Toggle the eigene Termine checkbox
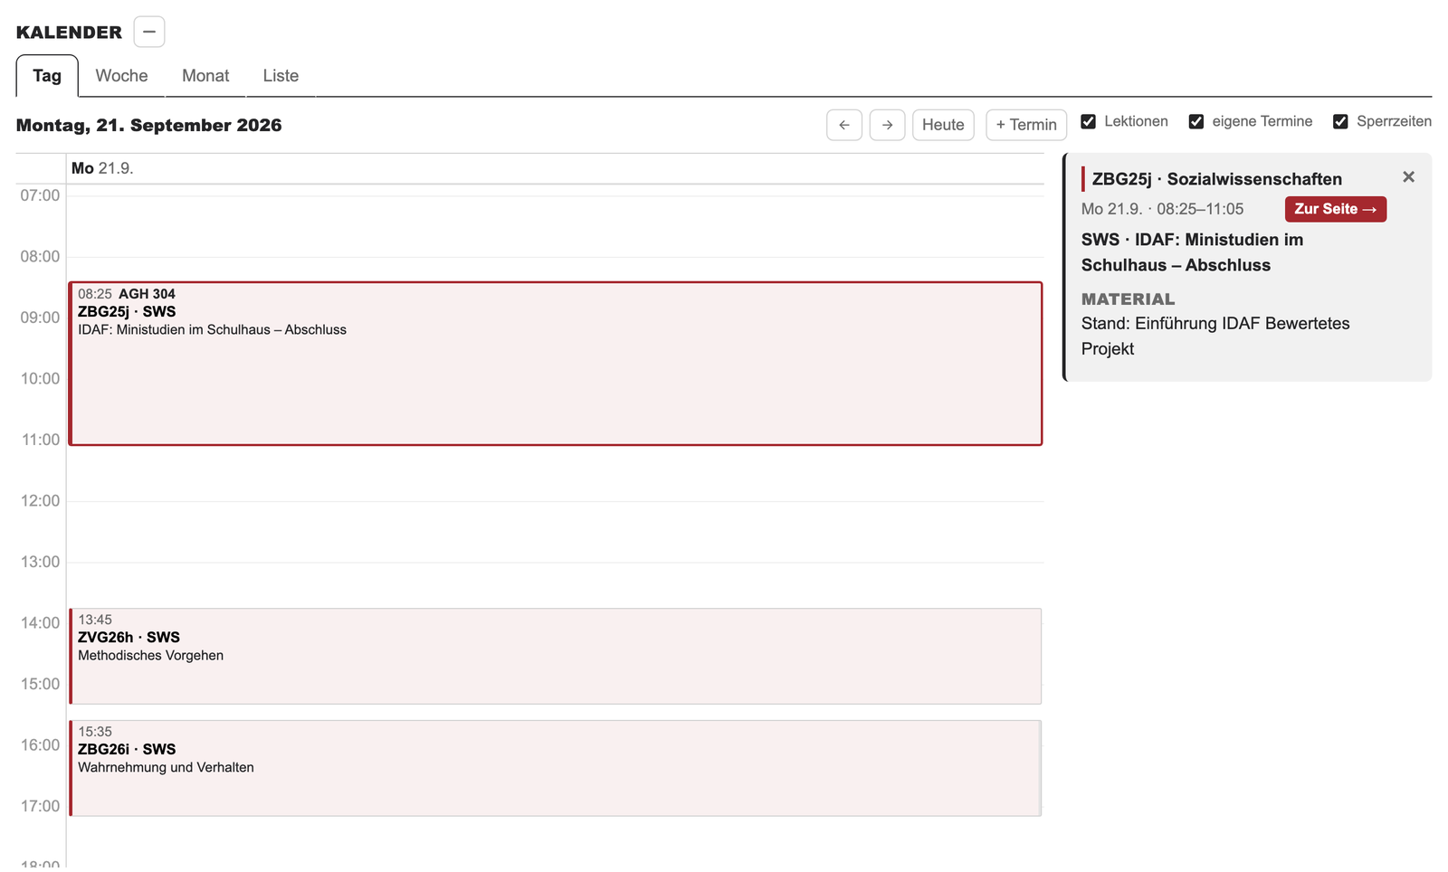This screenshot has height=872, width=1448. click(x=1196, y=121)
